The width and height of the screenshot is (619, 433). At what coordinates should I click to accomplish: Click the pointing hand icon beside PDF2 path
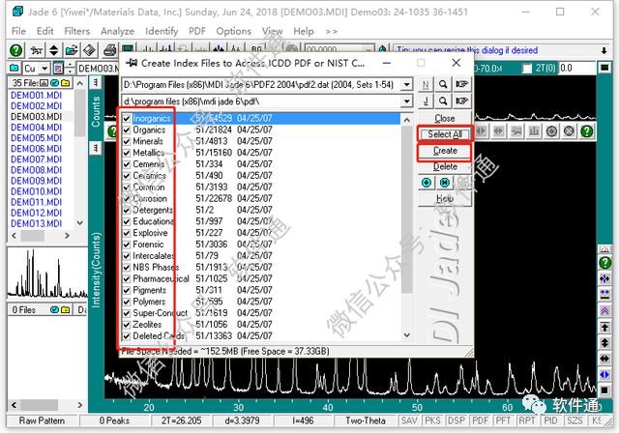(x=461, y=84)
